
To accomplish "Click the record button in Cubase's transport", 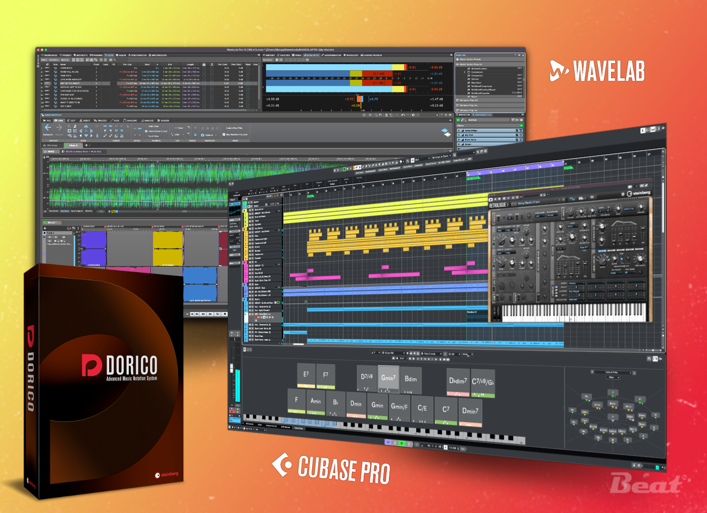I will pyautogui.click(x=409, y=444).
